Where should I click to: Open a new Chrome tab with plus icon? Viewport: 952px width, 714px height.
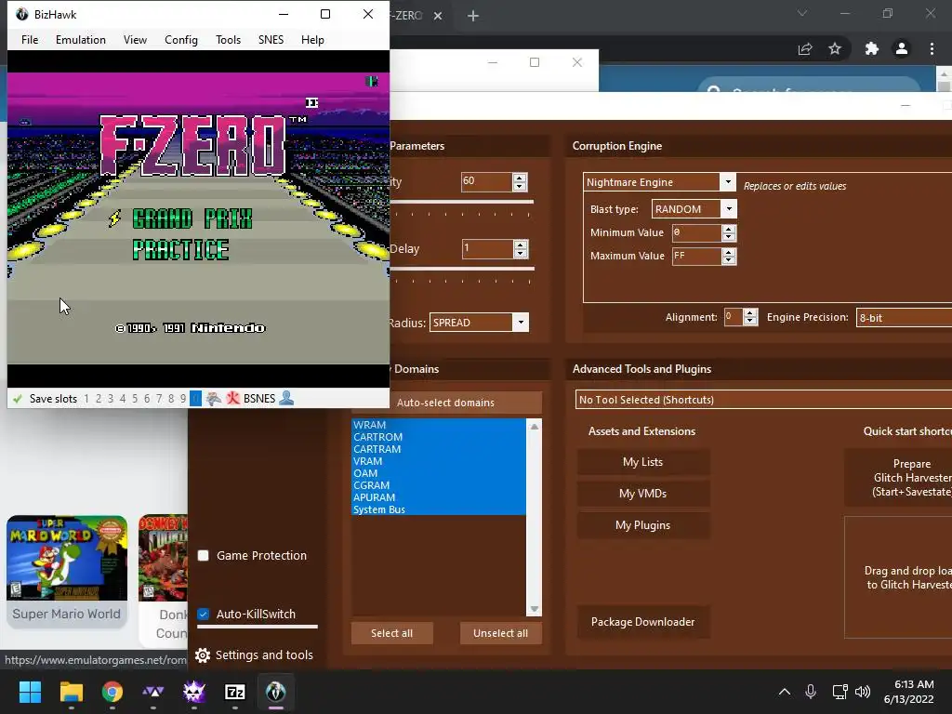coord(473,16)
